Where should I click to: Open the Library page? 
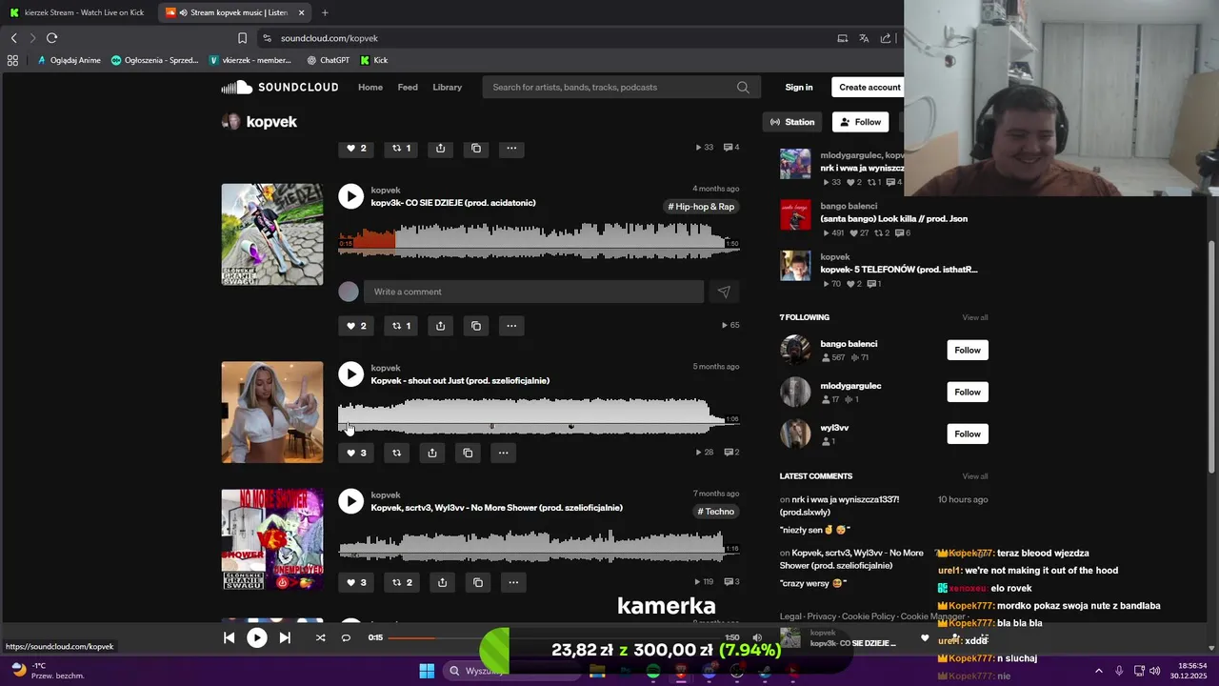pos(448,87)
